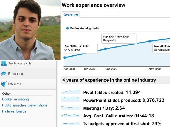This screenshot has width=170, height=127.
Task: Select the Overview tab
Action: tap(71, 15)
